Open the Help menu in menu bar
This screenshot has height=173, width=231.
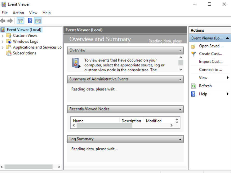pos(47,13)
